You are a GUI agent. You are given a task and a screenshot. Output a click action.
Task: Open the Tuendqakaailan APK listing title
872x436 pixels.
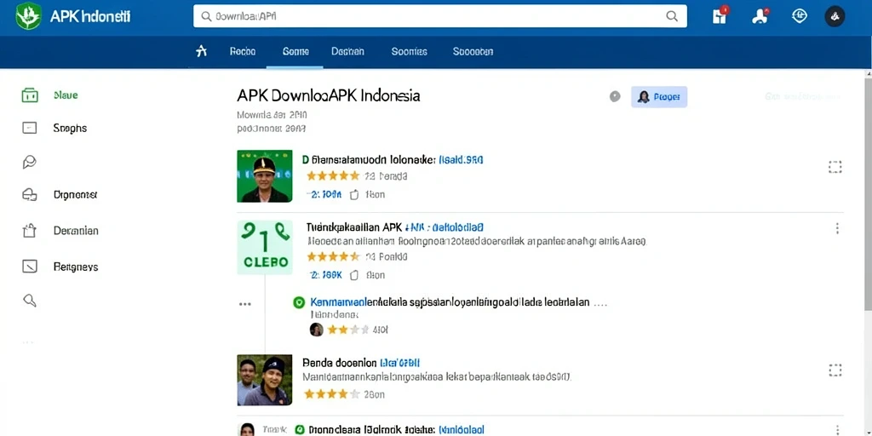tap(395, 227)
